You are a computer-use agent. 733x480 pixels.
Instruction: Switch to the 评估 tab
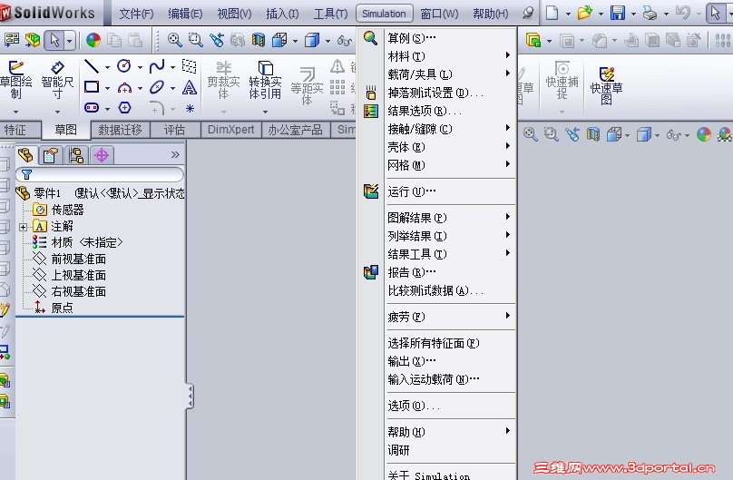click(174, 130)
